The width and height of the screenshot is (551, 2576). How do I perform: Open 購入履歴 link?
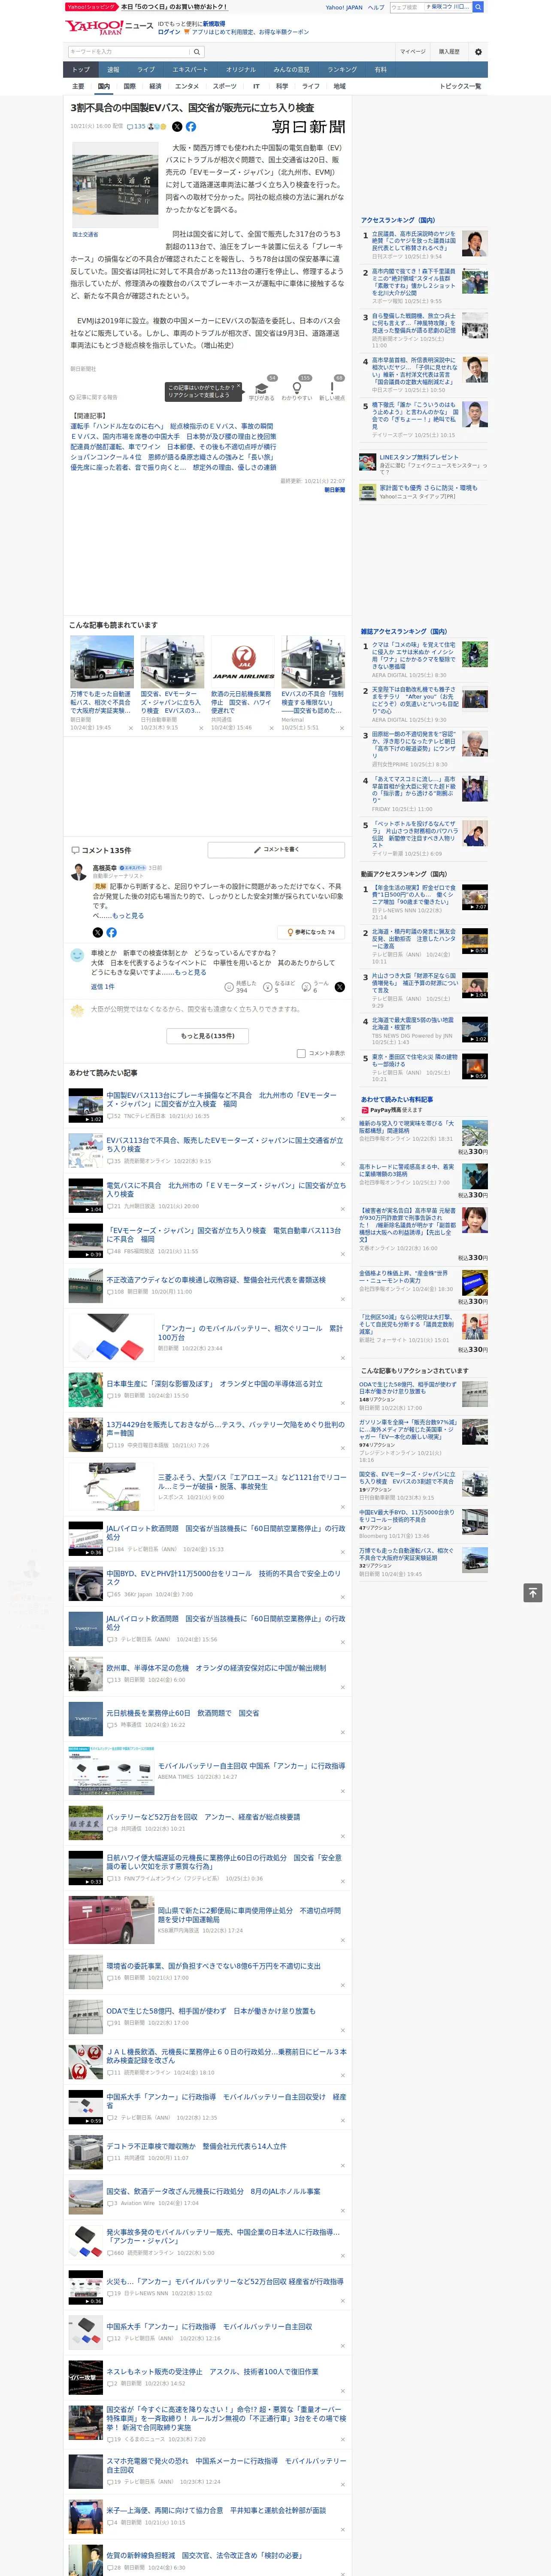[449, 51]
